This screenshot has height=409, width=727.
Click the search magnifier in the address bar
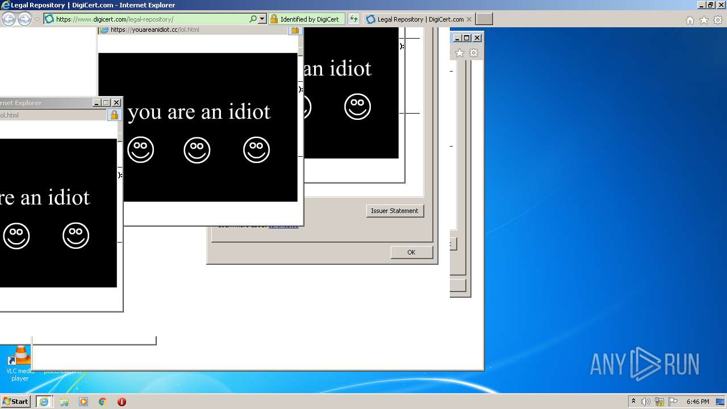pos(253,19)
